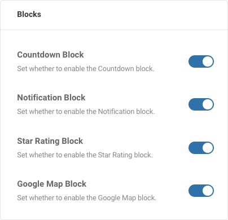Toggle the Star Rating Block switch
The image size is (228, 220).
click(x=201, y=148)
